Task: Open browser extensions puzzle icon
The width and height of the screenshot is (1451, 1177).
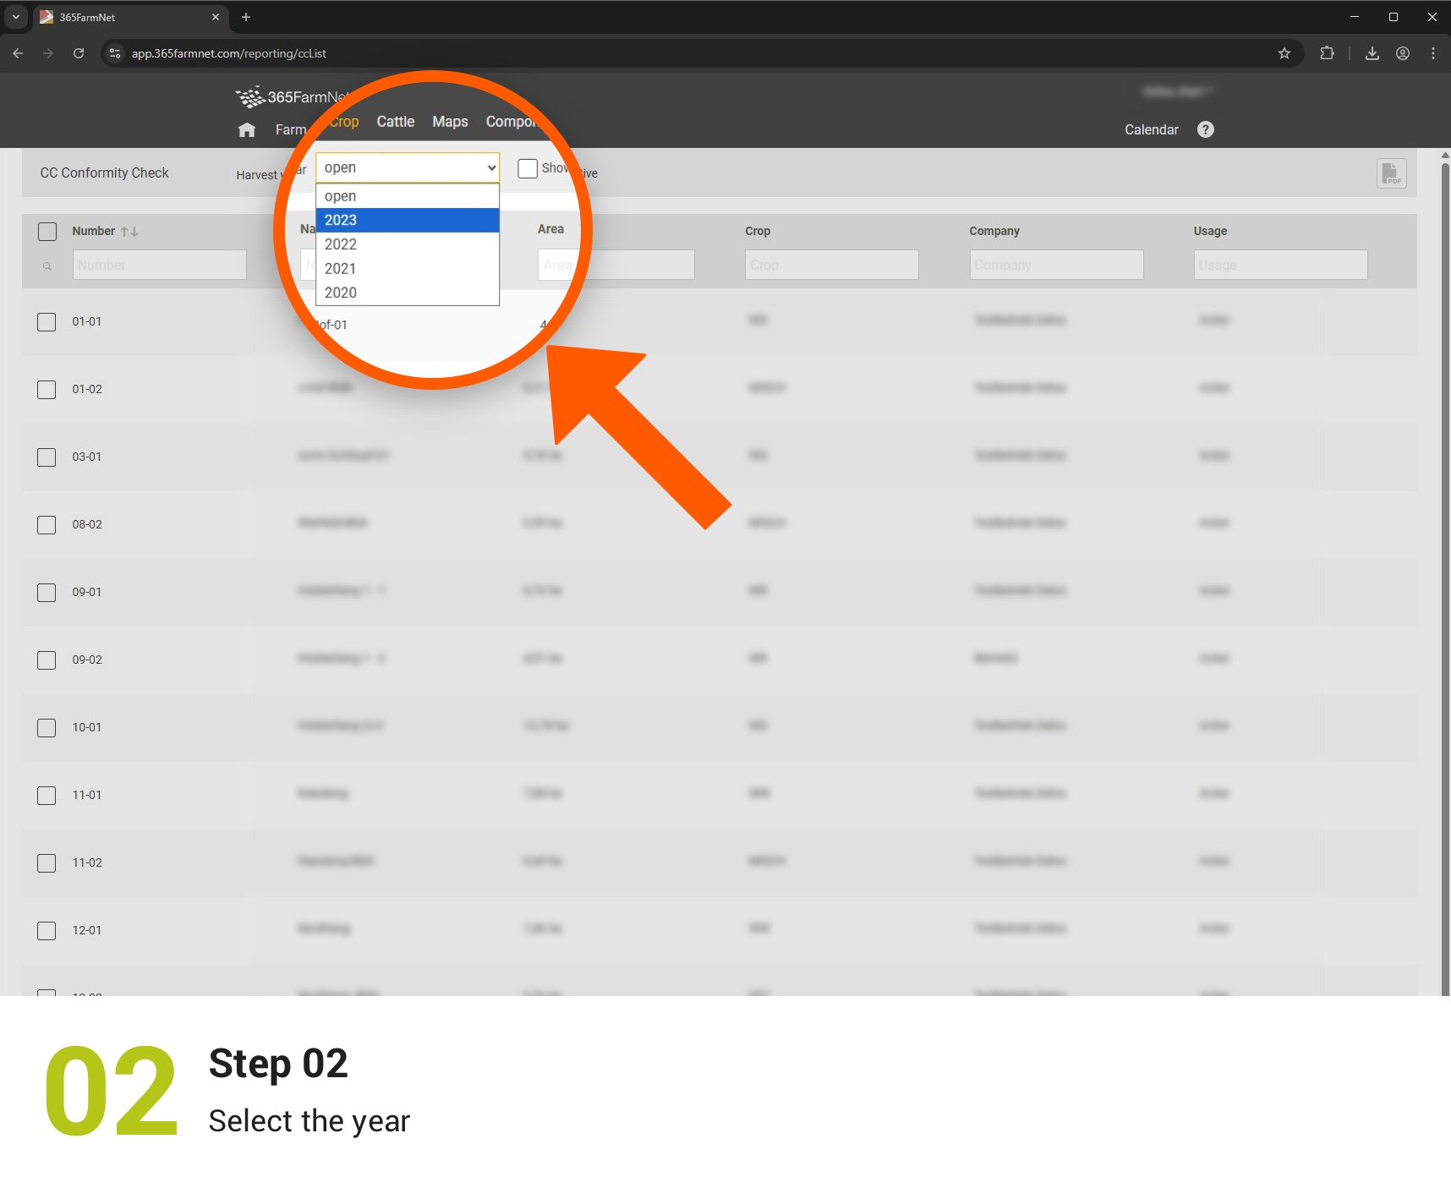Action: (1327, 53)
